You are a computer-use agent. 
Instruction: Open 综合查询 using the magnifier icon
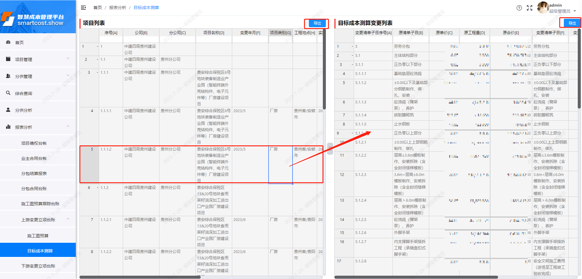8,93
